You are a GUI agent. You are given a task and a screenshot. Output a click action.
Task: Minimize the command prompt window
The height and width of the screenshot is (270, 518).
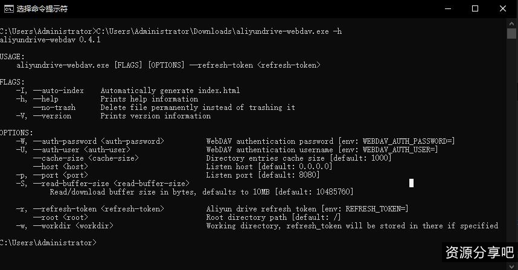447,8
